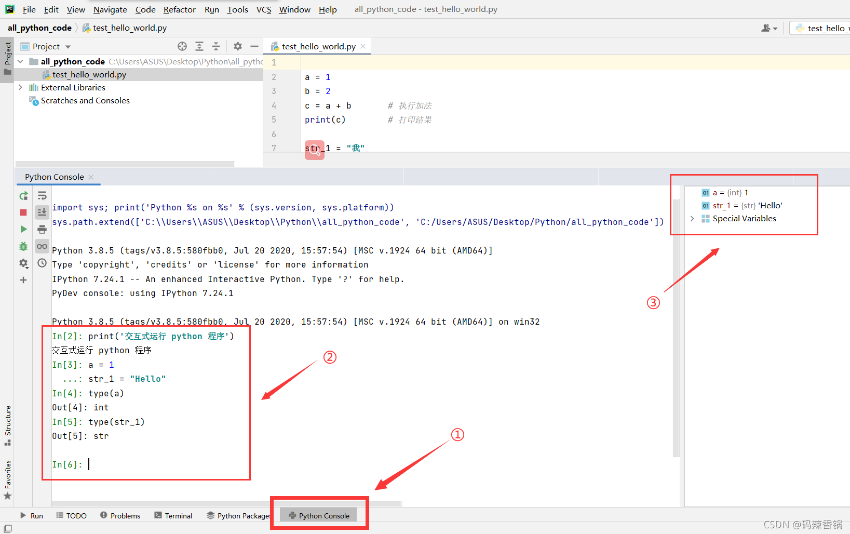Click the Out[4]: int output line
The width and height of the screenshot is (850, 534).
pos(80,408)
